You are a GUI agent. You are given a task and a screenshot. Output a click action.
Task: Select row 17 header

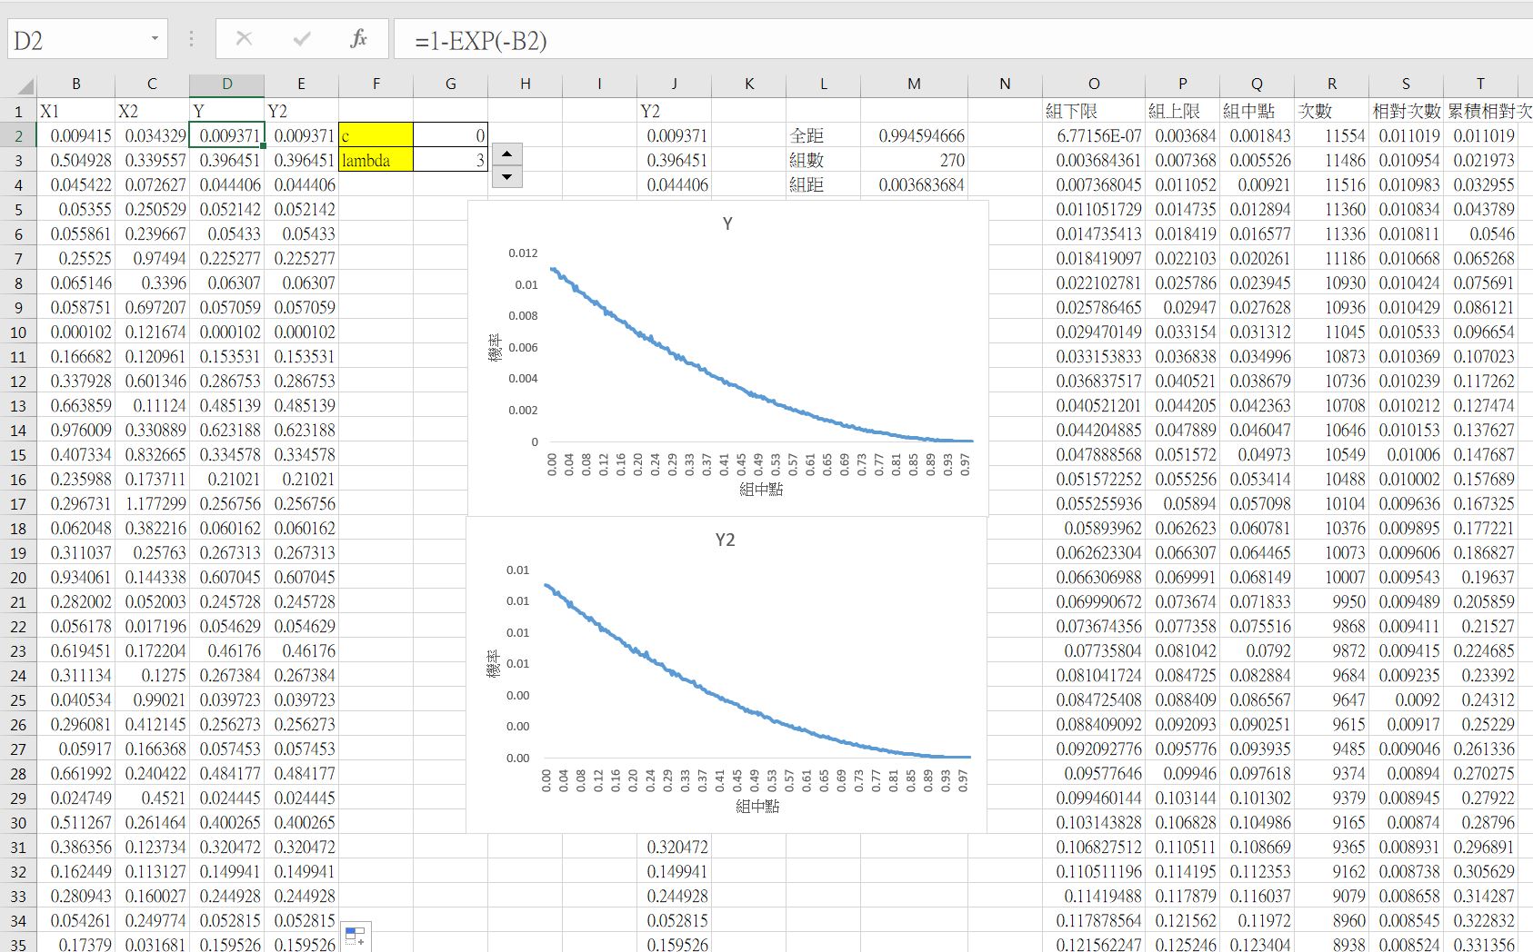(x=18, y=503)
